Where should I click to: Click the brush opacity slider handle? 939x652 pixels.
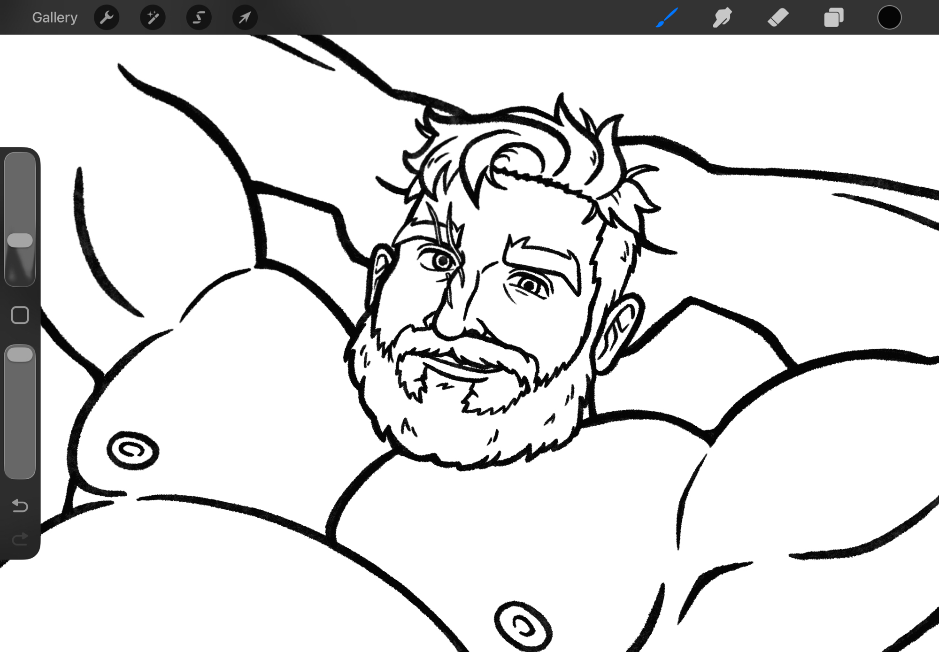click(x=20, y=355)
